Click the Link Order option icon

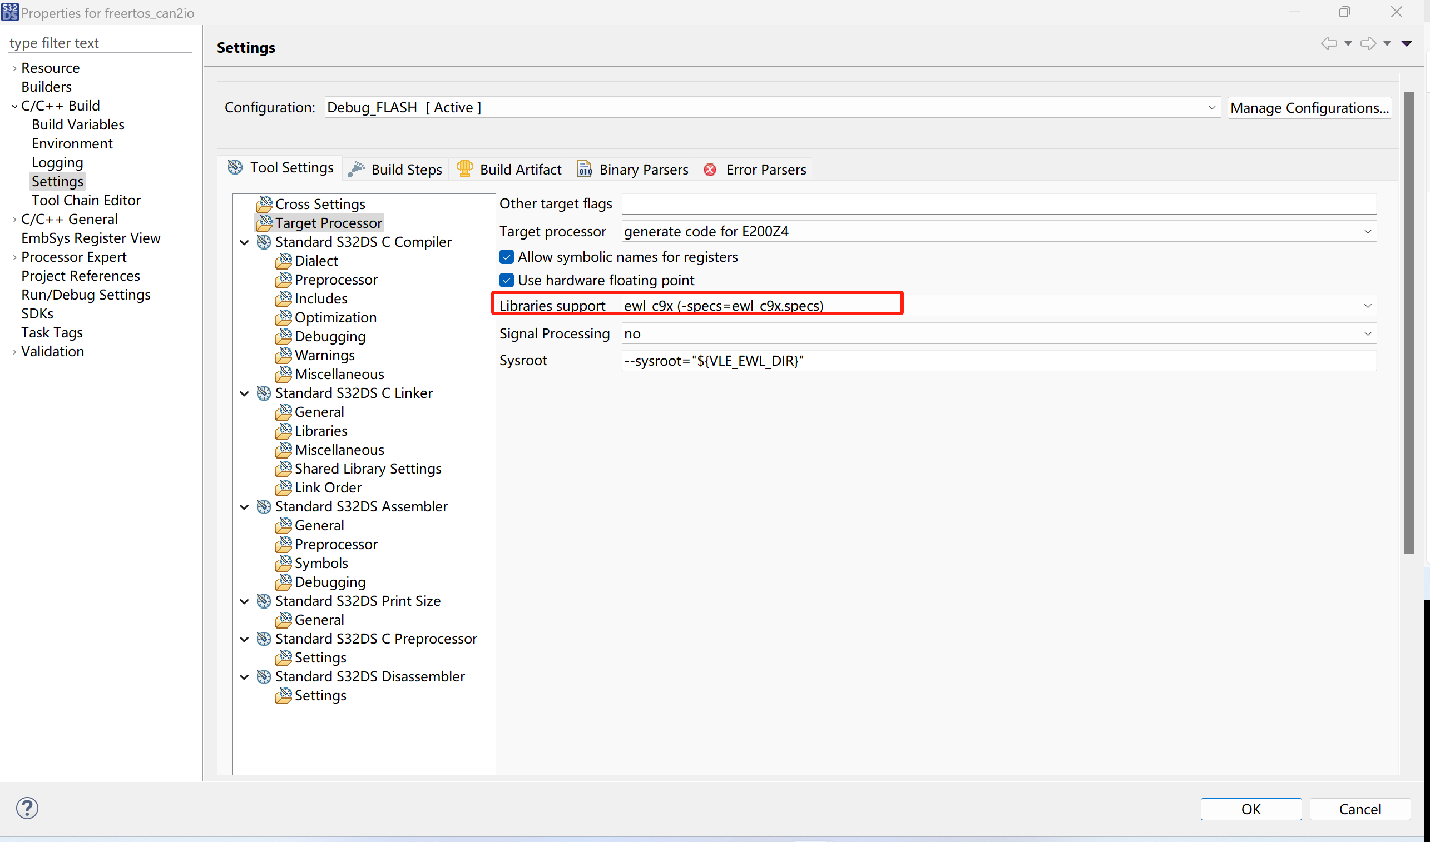pyautogui.click(x=284, y=487)
